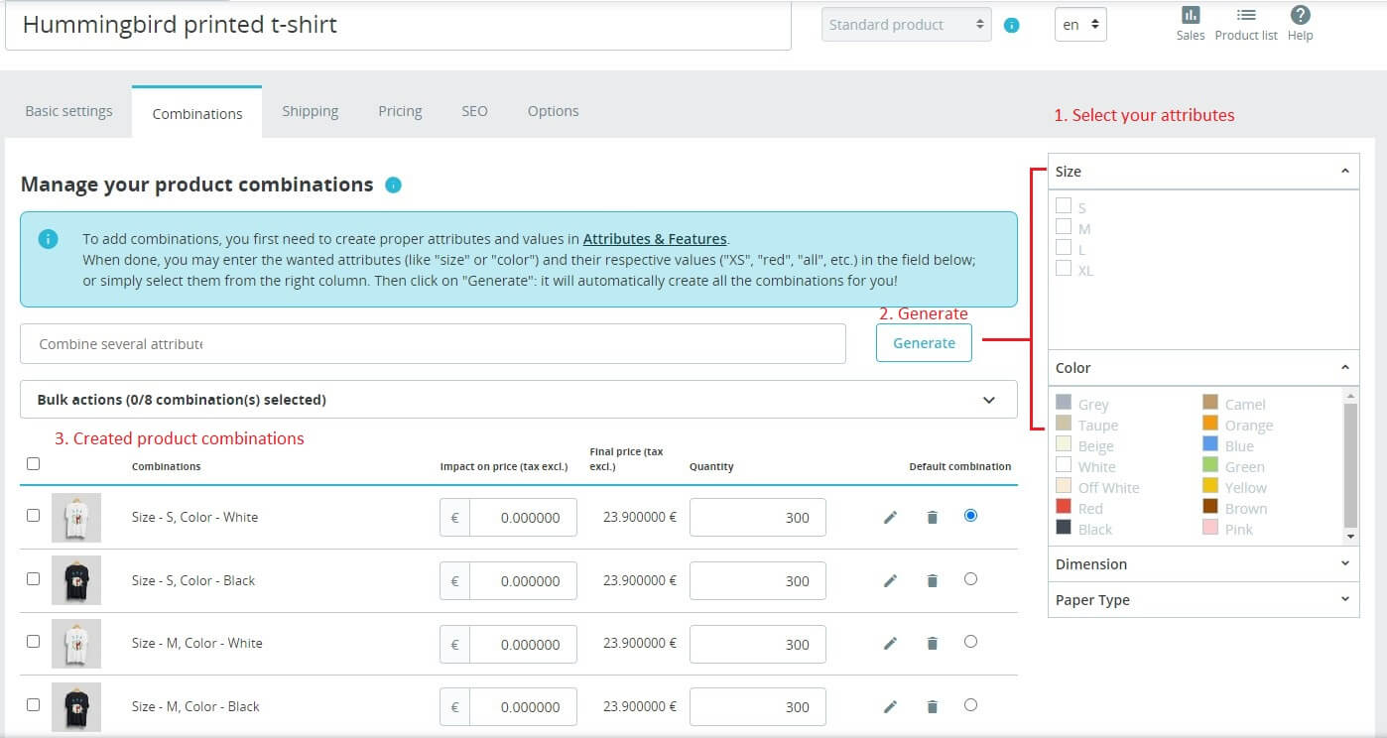The image size is (1387, 738).
Task: Click info icon next to Manage your product combinations
Action: 393,184
